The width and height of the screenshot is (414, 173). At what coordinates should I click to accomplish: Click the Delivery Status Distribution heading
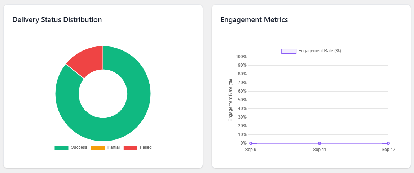pos(57,19)
